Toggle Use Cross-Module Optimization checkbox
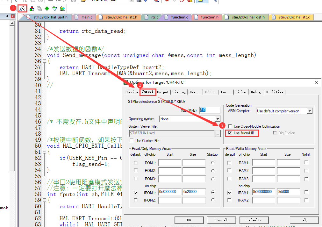The image size is (322, 227). point(230,126)
